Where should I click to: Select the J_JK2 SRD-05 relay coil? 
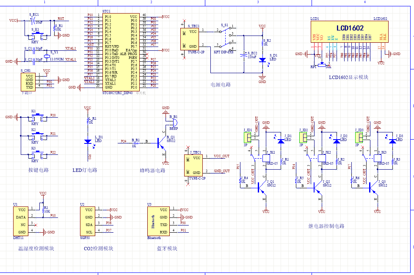click(322, 158)
